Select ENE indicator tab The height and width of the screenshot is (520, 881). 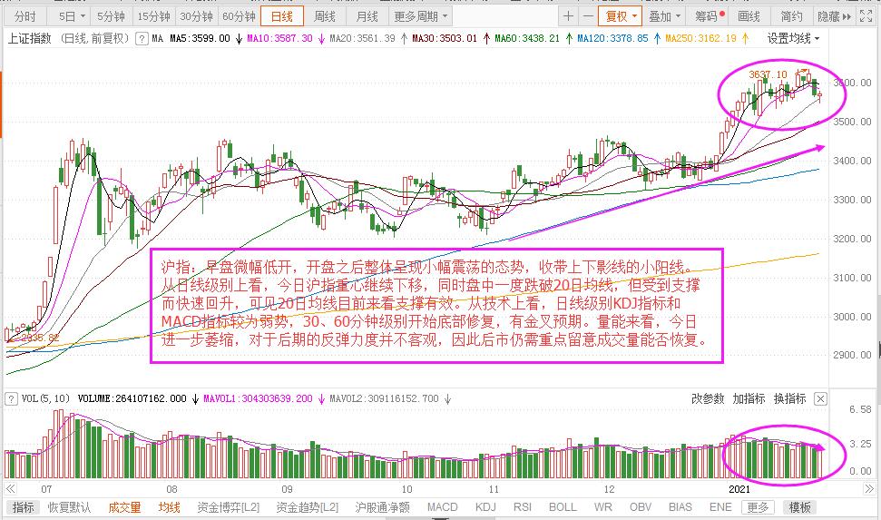click(x=720, y=507)
